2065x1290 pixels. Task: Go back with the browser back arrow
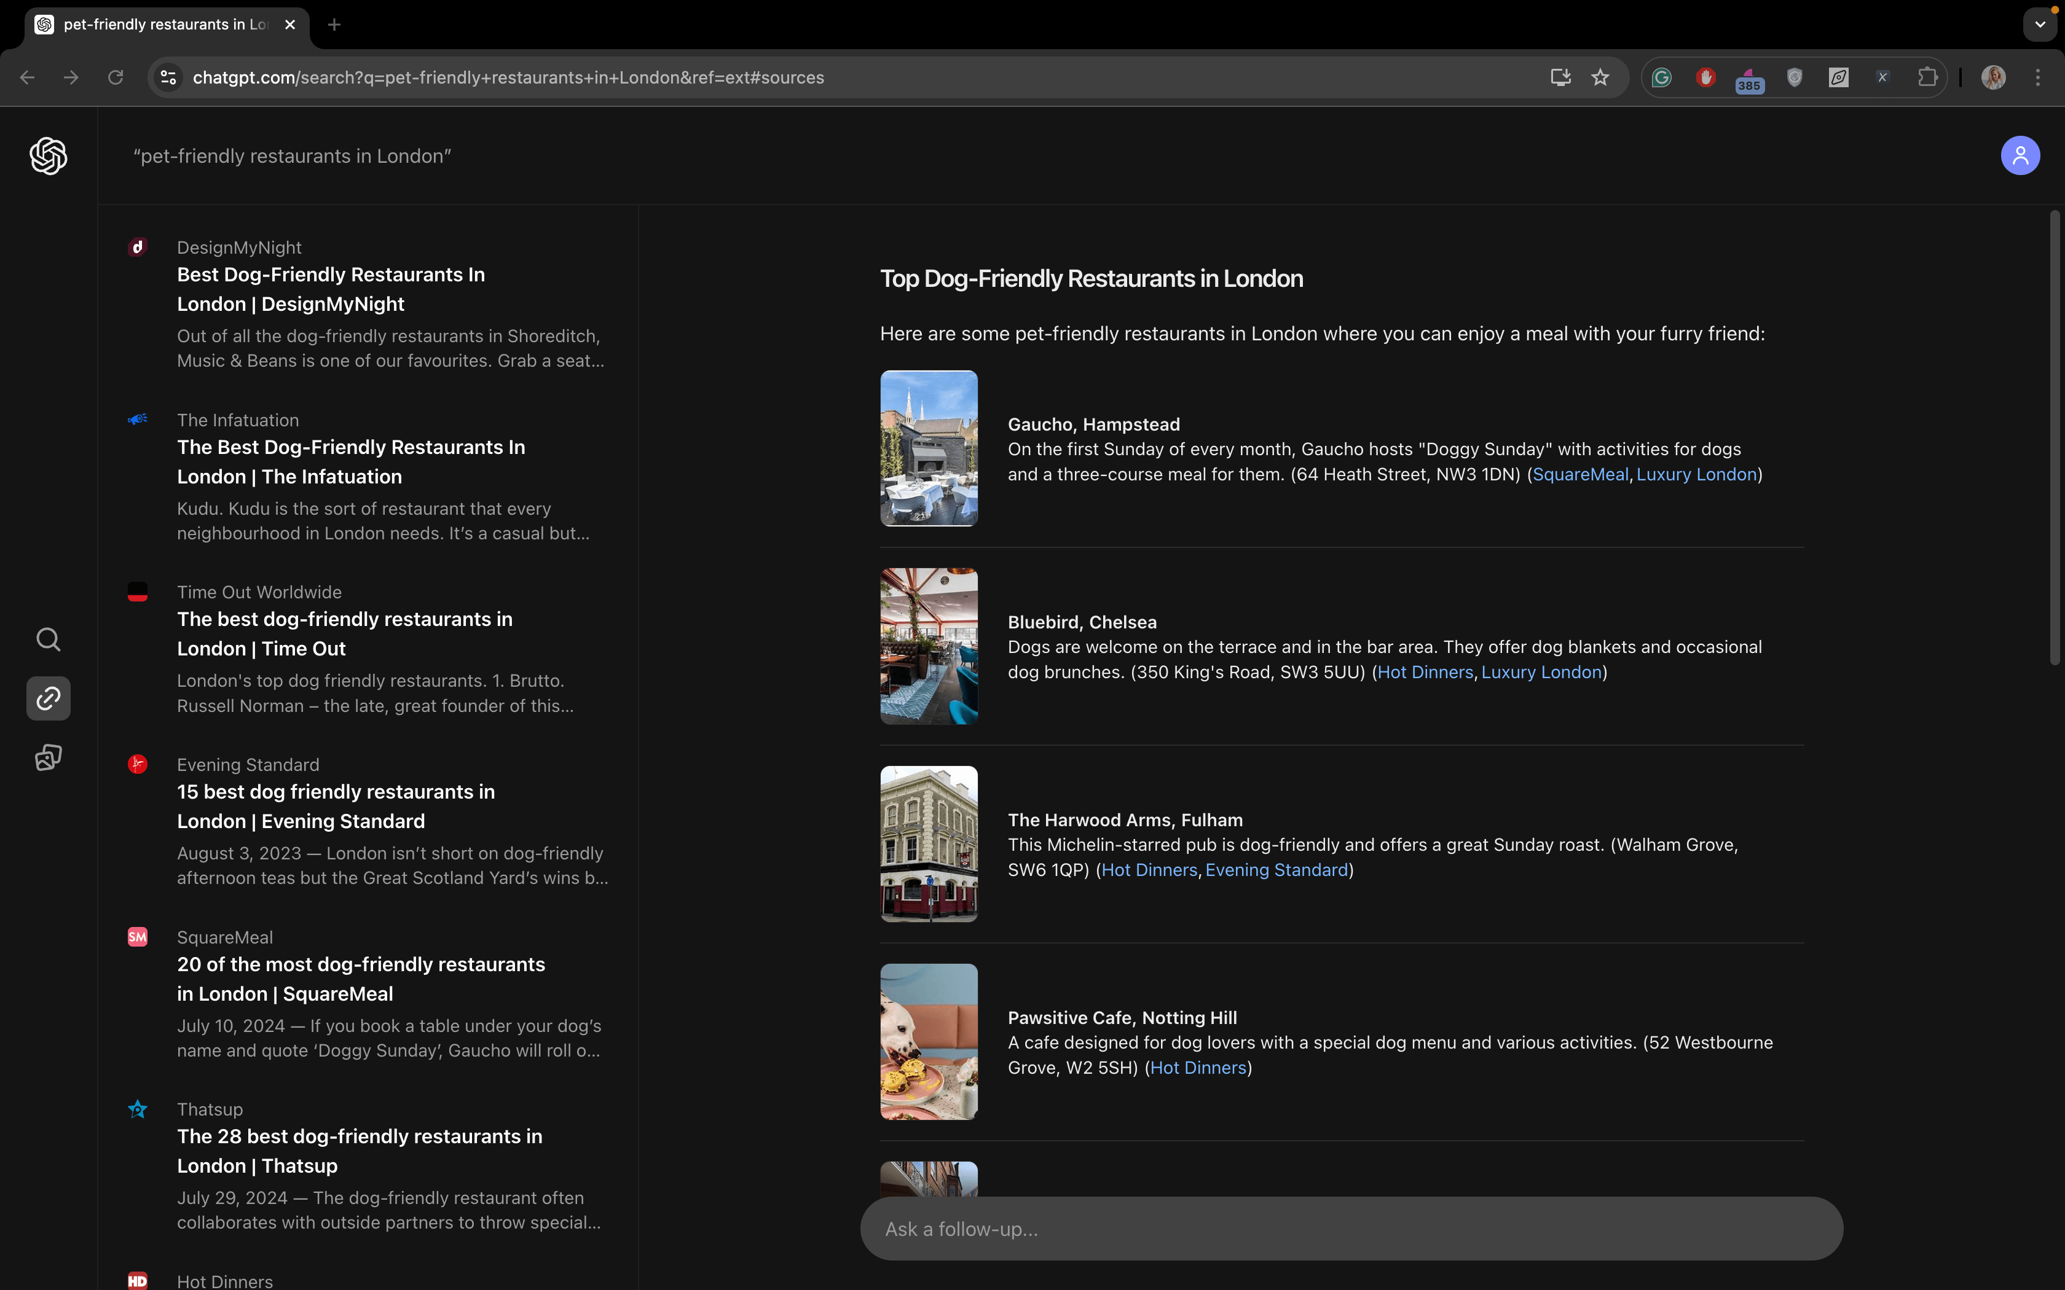pos(27,77)
